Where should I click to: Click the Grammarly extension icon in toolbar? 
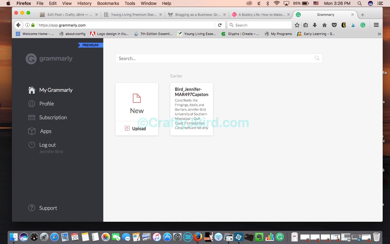[x=363, y=25]
